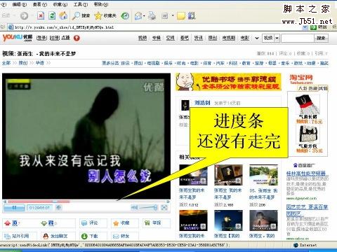The image size is (337, 252).
Task: Click the 游戏 category link
Action: point(298,63)
